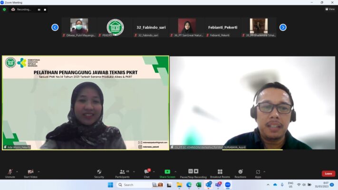Open the Reactions menu
338x190 pixels.
click(240, 172)
